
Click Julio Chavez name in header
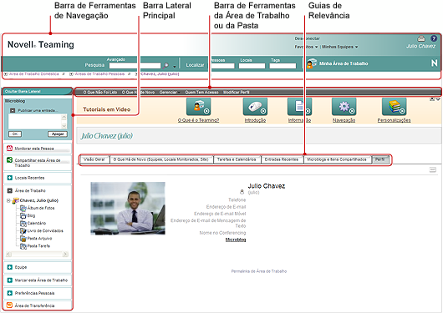point(420,46)
